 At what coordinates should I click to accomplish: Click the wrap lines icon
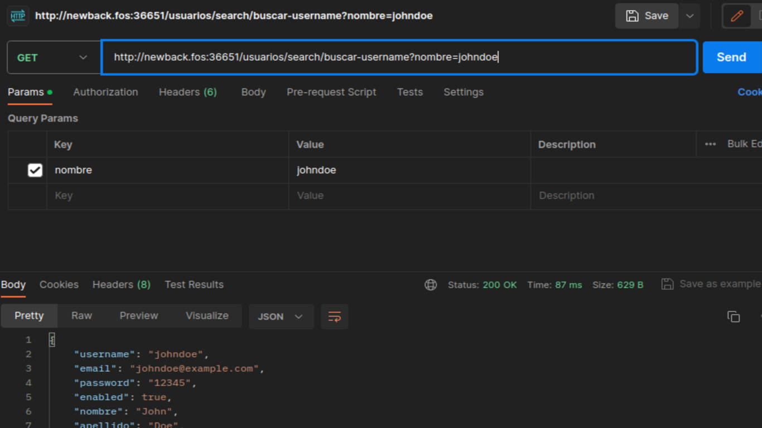[x=335, y=317]
